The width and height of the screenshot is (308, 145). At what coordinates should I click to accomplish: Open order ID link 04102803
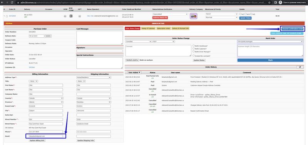pos(12,16)
